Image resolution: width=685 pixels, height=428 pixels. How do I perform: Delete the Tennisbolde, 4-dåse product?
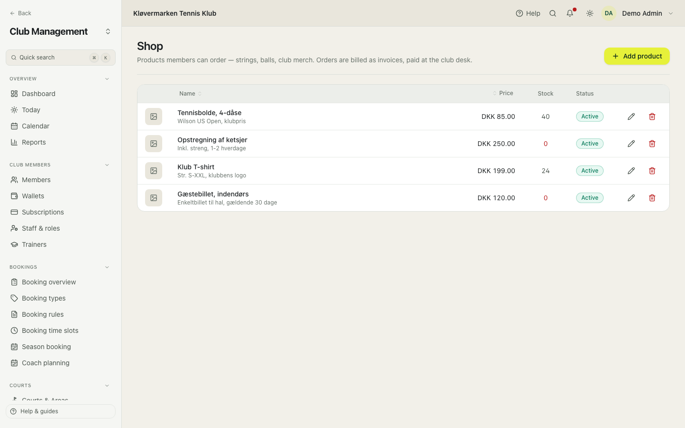point(652,117)
